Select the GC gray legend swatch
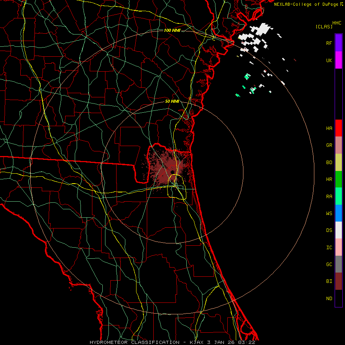 [338, 264]
